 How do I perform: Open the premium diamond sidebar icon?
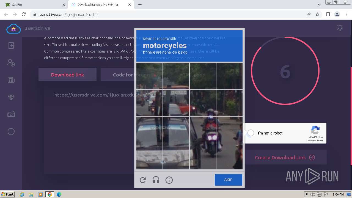coord(11,97)
